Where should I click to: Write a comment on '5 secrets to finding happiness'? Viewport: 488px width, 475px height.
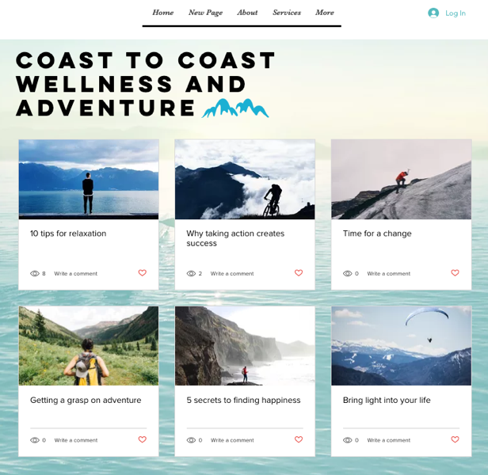point(232,440)
